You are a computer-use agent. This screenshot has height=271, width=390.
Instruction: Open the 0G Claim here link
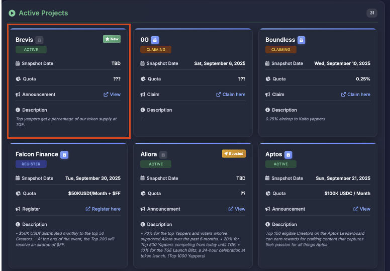231,95
